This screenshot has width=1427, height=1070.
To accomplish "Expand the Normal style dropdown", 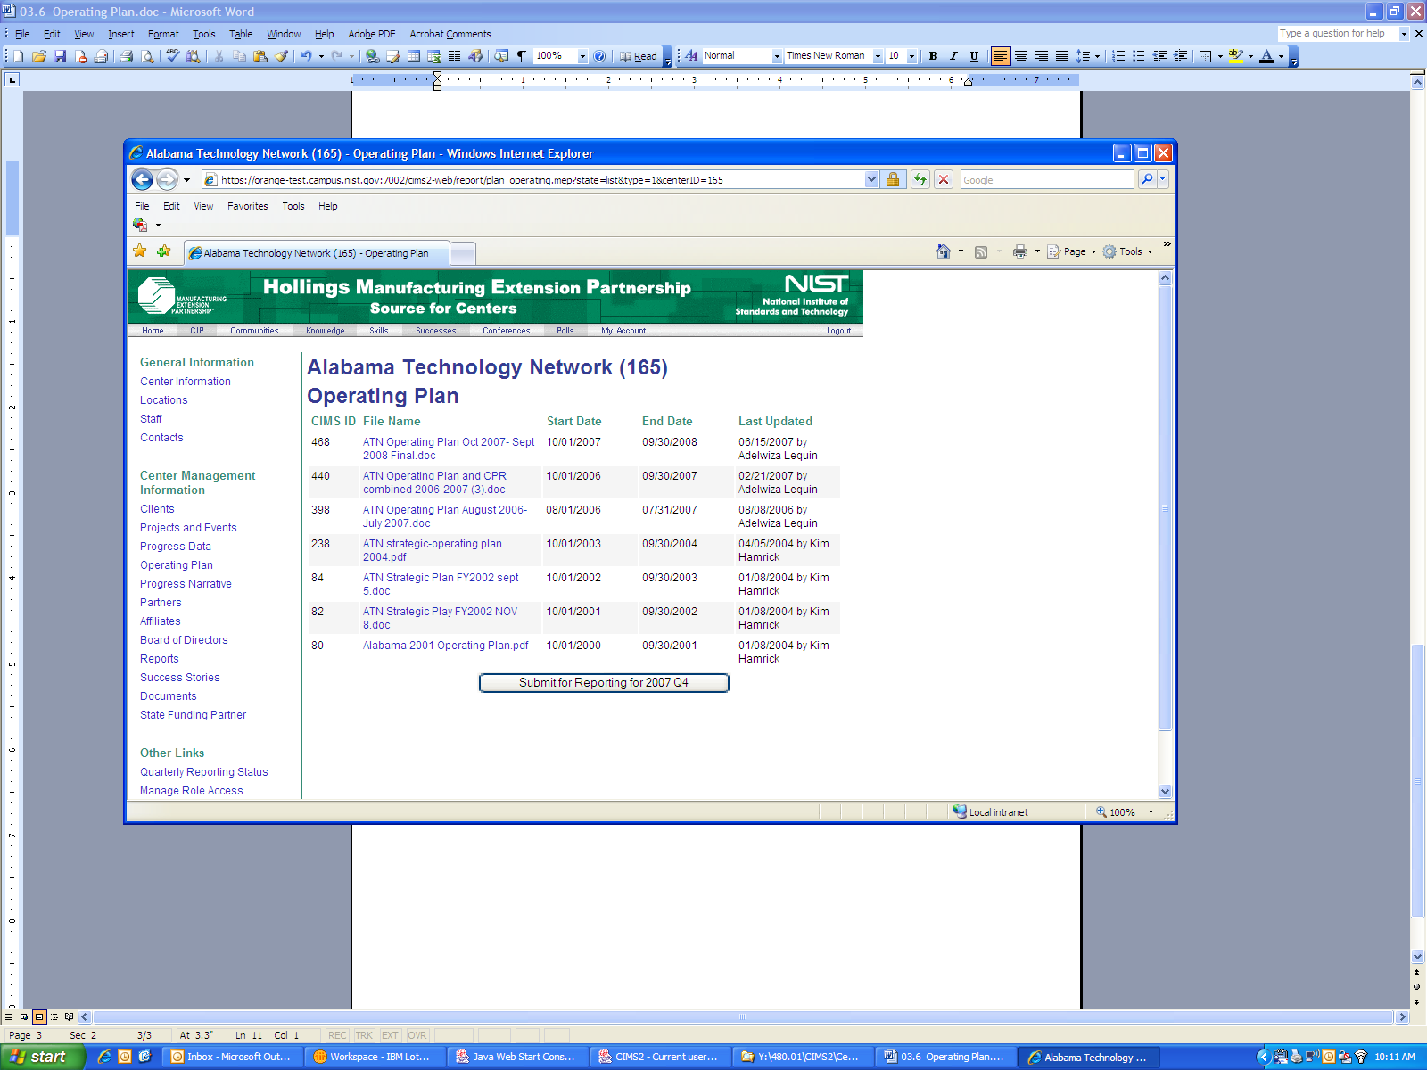I will click(777, 56).
